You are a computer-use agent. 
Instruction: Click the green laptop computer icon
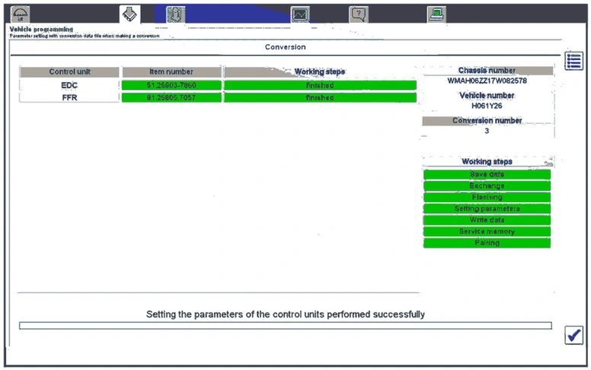[x=436, y=14]
